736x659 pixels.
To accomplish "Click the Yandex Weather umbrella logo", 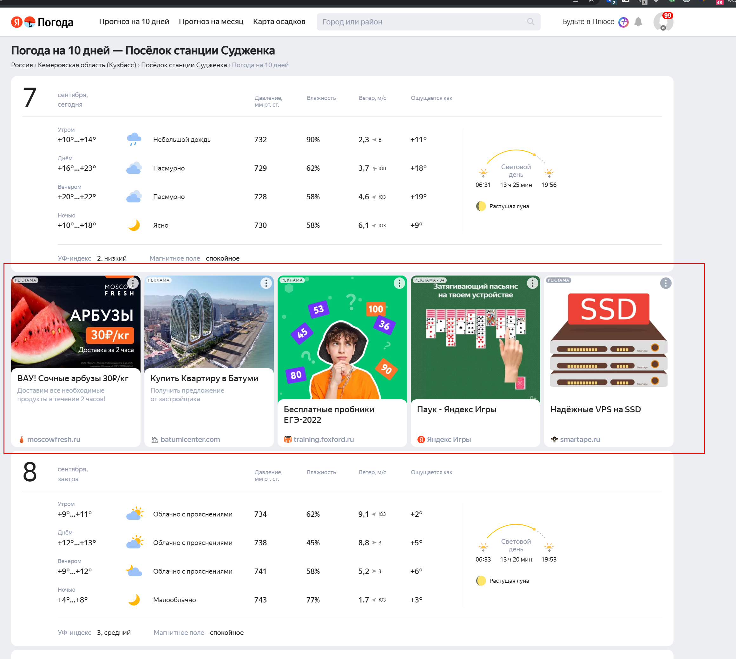I will point(30,22).
